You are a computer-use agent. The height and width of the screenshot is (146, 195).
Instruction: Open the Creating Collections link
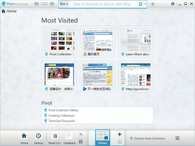[x=61, y=116]
